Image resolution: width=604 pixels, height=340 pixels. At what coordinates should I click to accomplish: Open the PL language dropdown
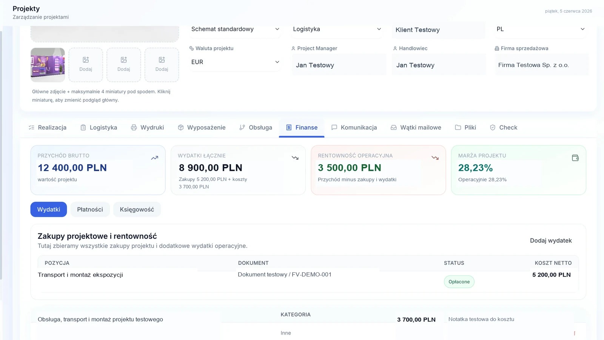pos(541,29)
